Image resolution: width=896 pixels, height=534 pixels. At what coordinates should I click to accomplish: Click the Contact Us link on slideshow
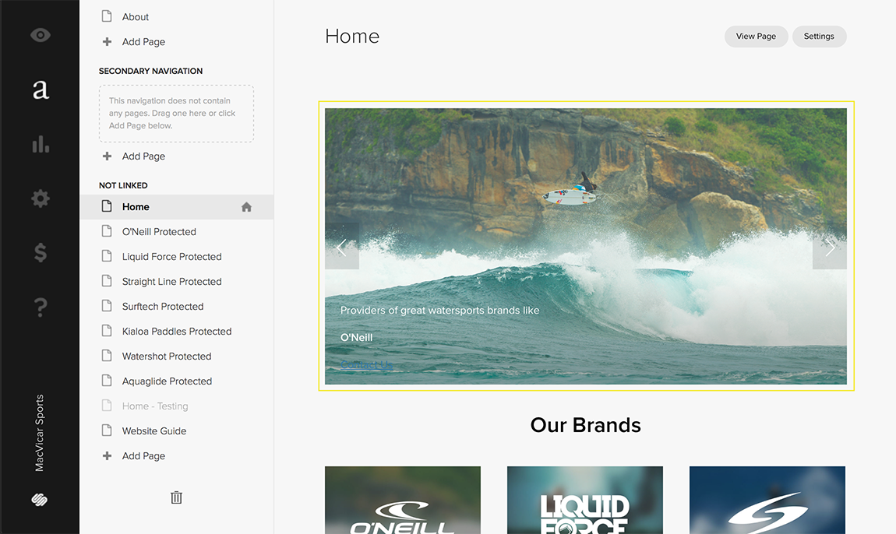click(x=366, y=364)
